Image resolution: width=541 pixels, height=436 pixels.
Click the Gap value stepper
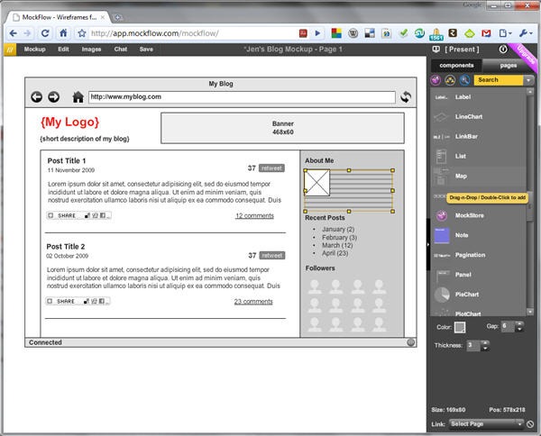(x=520, y=326)
